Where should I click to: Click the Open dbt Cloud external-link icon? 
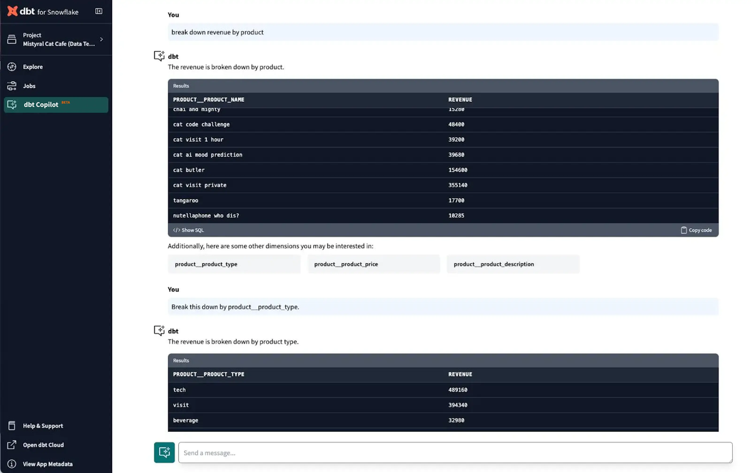point(11,445)
